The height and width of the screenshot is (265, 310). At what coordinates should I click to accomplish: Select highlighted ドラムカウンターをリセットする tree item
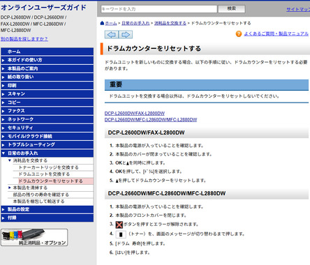56,181
